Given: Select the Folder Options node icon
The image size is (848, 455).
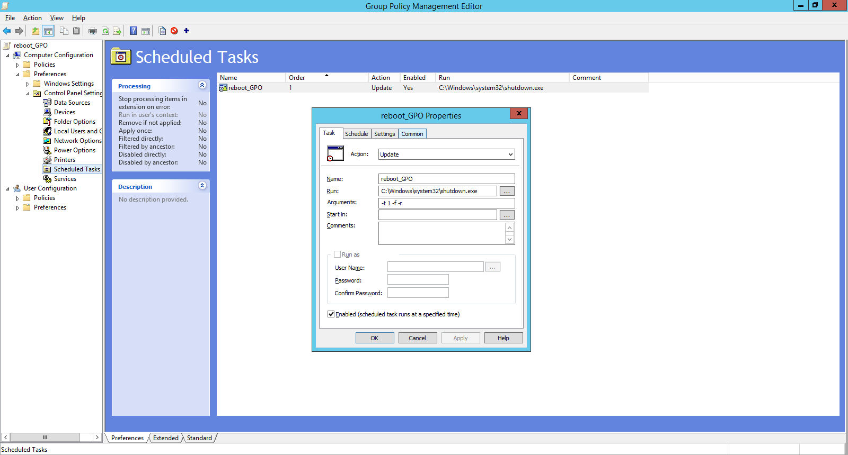Looking at the screenshot, I should pyautogui.click(x=47, y=122).
